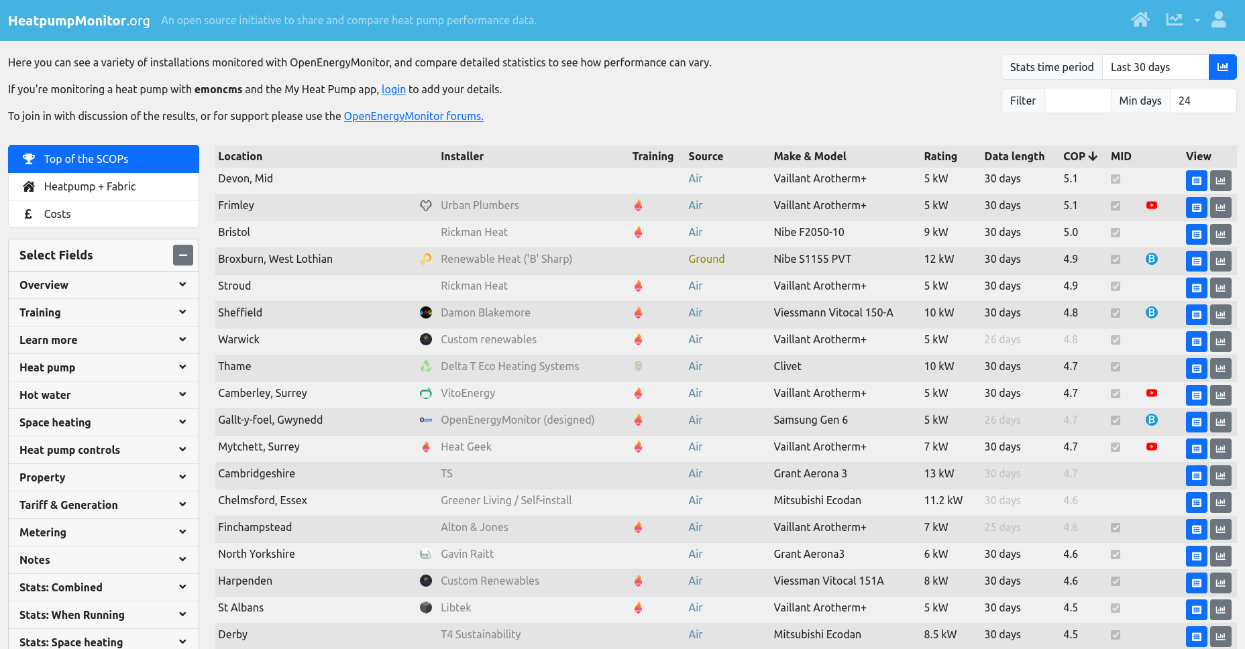
Task: Open the list view for Frimley
Action: pos(1196,207)
